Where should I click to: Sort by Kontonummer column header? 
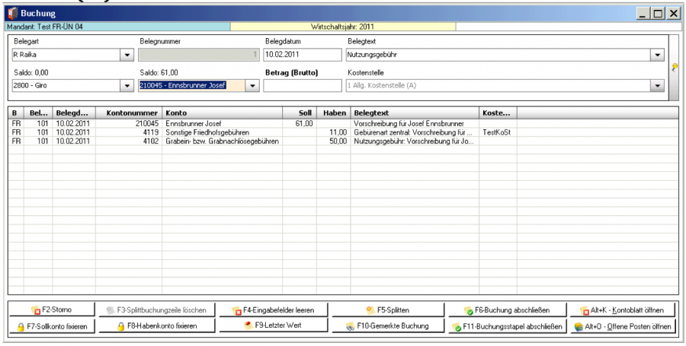(x=129, y=113)
